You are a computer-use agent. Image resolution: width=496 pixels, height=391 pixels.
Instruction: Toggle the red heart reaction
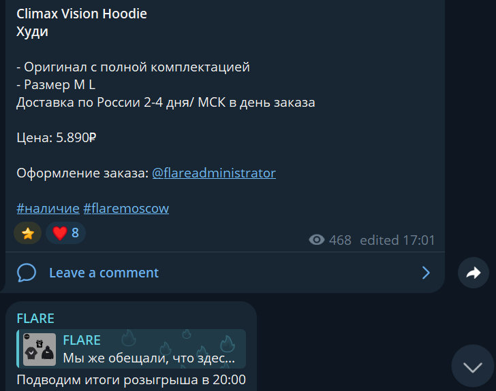65,233
